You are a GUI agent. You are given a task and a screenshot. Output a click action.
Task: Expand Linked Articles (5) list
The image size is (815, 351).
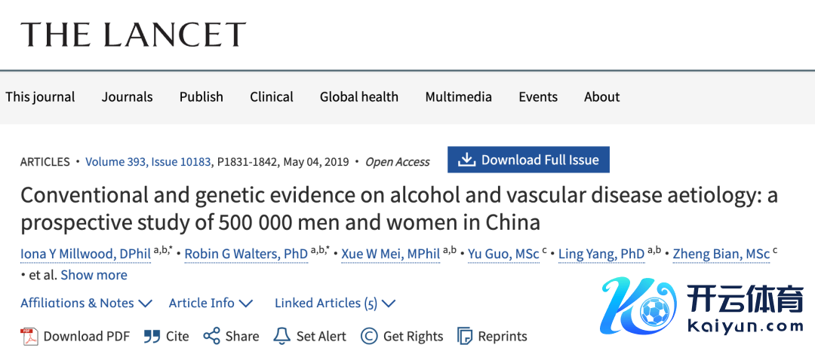(334, 303)
